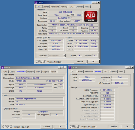Image resolution: width=135 pixels, height=130 pixels.
Task: Click OK in the top CPU window
Action: click(x=93, y=62)
